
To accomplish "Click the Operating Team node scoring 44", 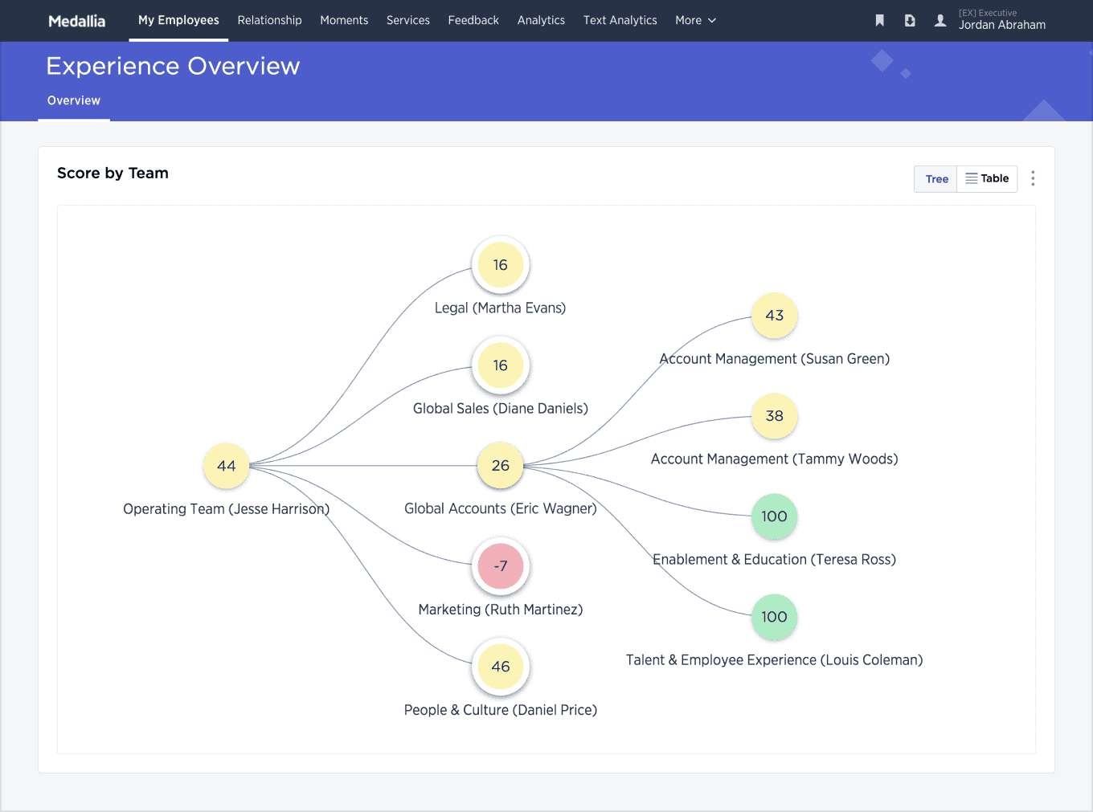I will click(227, 466).
